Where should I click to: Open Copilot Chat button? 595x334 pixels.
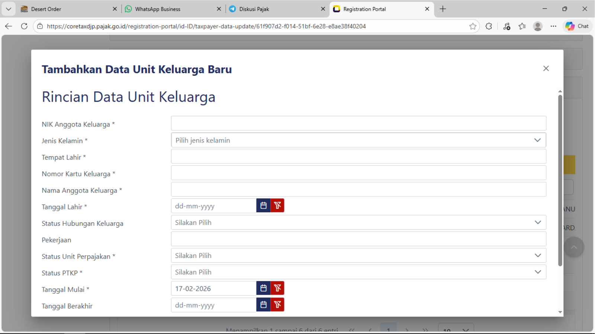(x=577, y=26)
